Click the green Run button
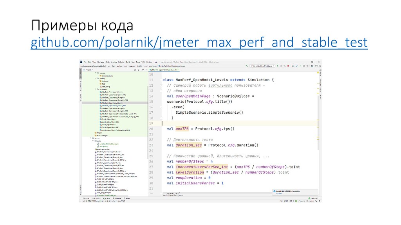The image size is (401, 225). [x=278, y=66]
